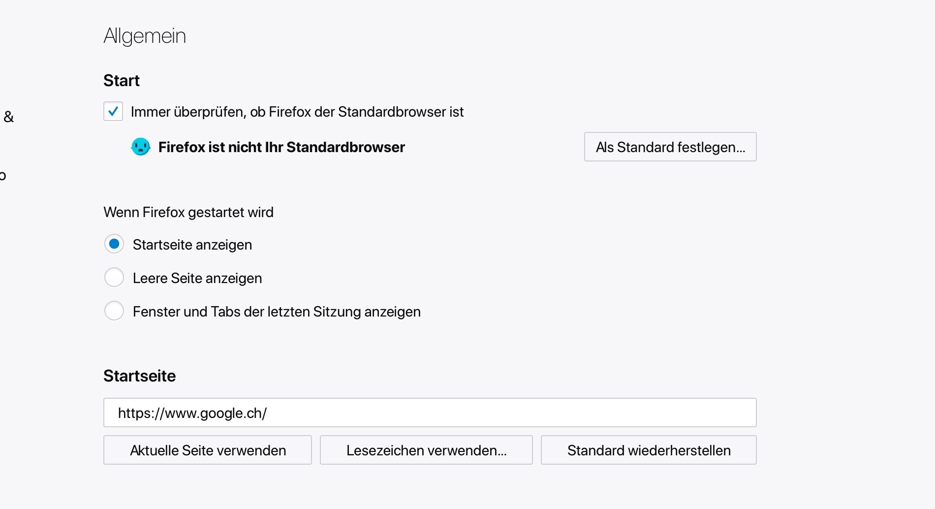
Task: Click the 'Allgemein' page heading
Action: point(145,35)
